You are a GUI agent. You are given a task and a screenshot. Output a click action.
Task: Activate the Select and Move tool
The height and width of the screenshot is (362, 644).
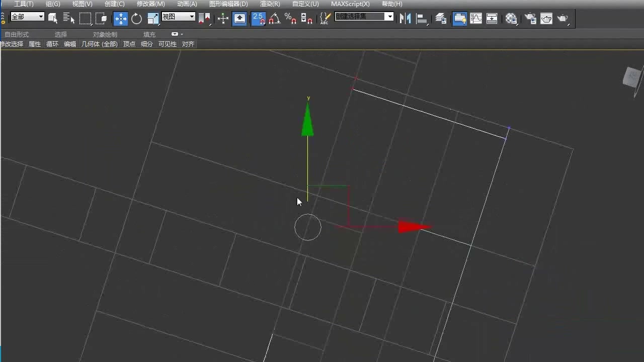[120, 19]
